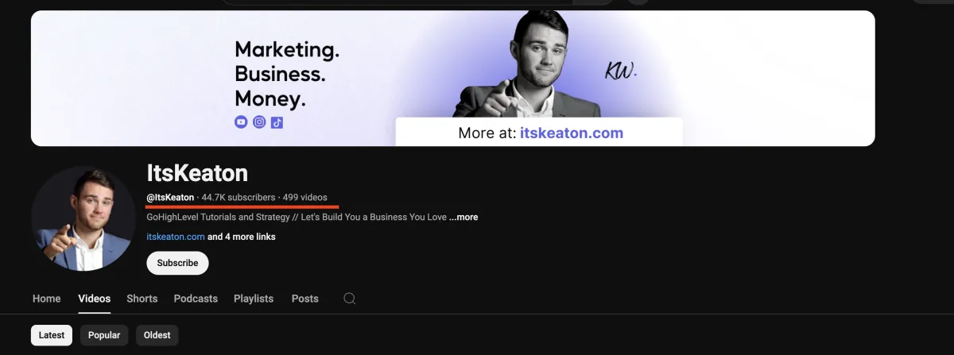
Task: Subscribe to the ItsKeaton channel
Action: tap(177, 263)
